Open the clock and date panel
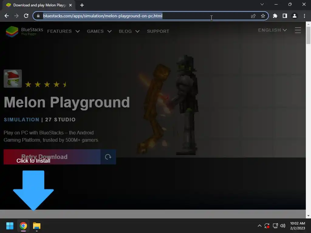Viewport: 311px width, 233px height. click(298, 226)
